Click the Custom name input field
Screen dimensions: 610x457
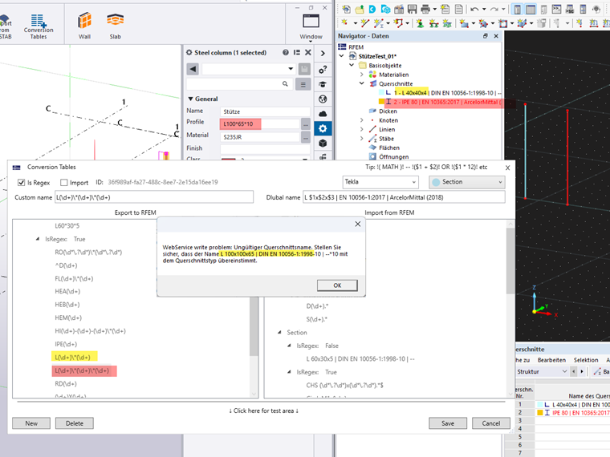point(154,197)
